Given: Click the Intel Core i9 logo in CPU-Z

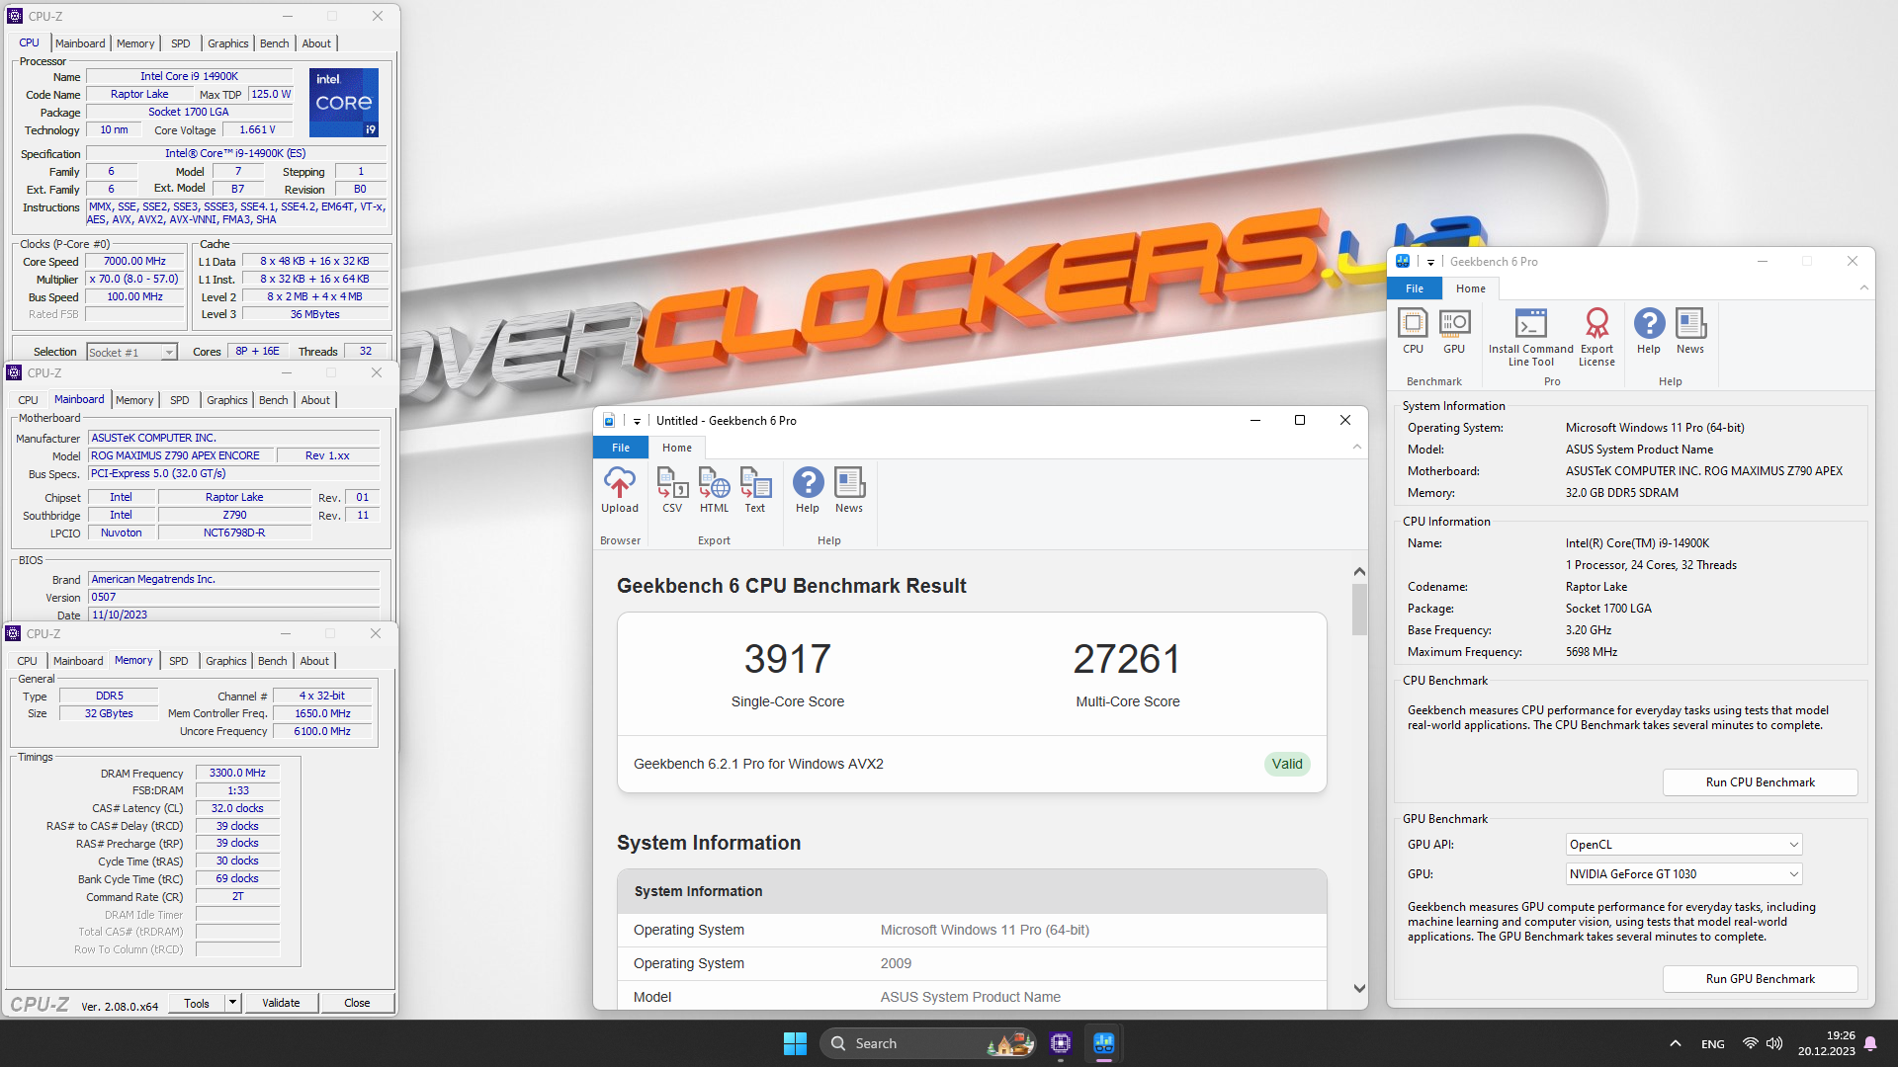Looking at the screenshot, I should (x=344, y=103).
